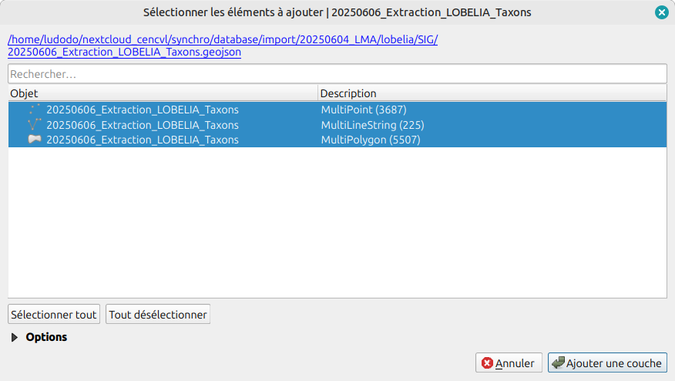Click the MultiLineString (225) description cell
This screenshot has width=675, height=381.
click(373, 125)
